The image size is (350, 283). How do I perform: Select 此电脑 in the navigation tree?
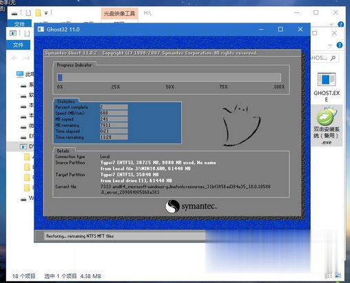[x=25, y=74]
